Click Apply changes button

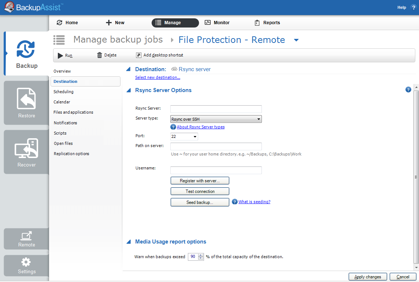pyautogui.click(x=368, y=277)
